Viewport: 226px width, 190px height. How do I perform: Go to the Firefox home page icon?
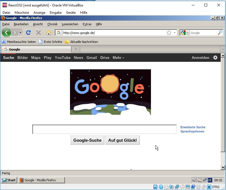(49, 33)
